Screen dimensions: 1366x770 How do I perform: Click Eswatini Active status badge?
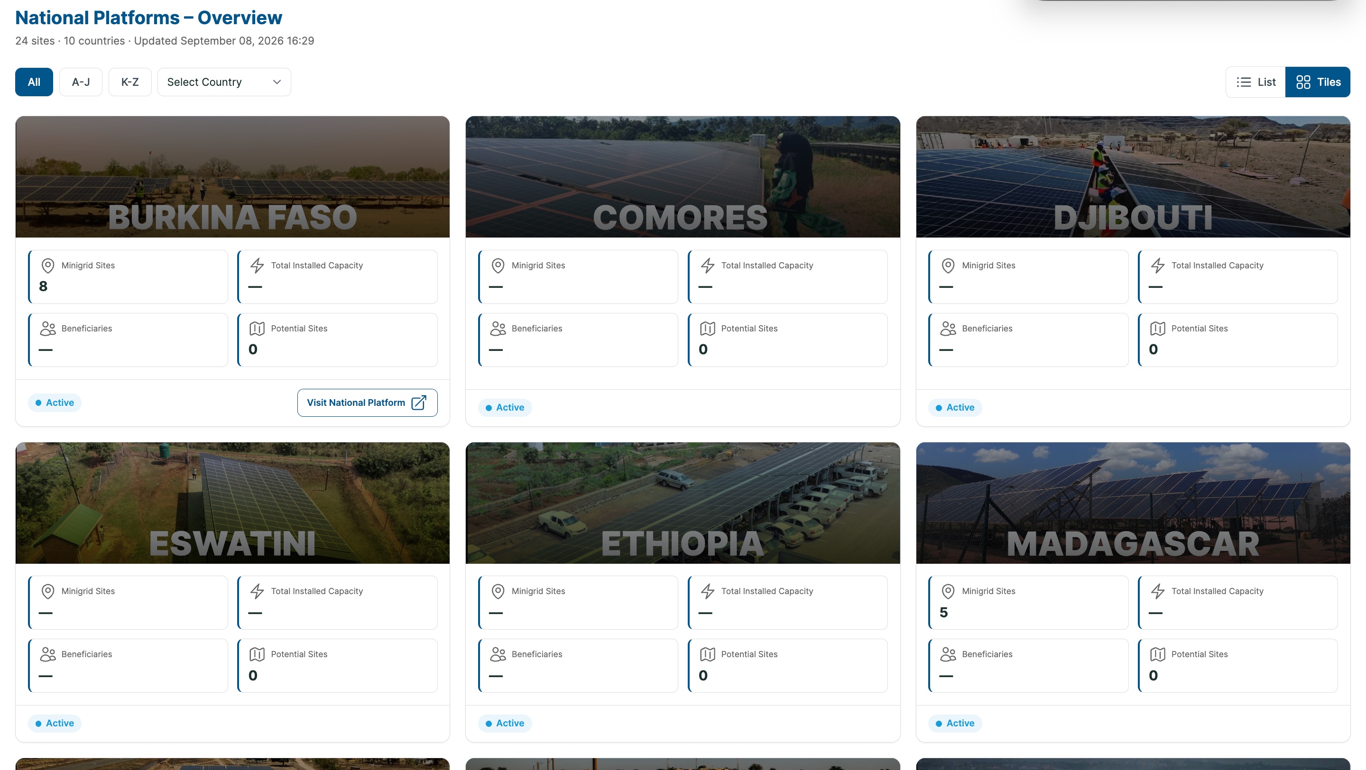point(55,724)
